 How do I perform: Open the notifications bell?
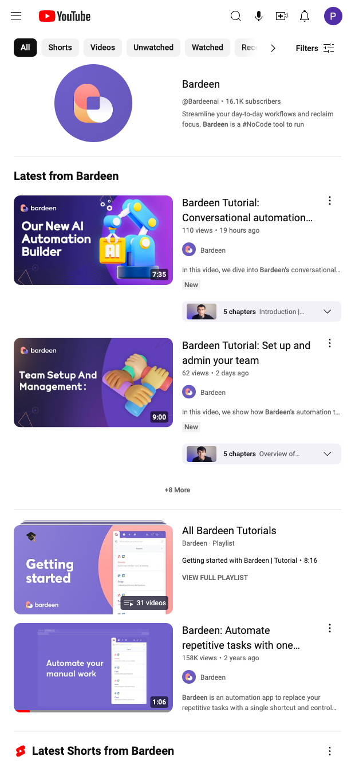tap(305, 16)
